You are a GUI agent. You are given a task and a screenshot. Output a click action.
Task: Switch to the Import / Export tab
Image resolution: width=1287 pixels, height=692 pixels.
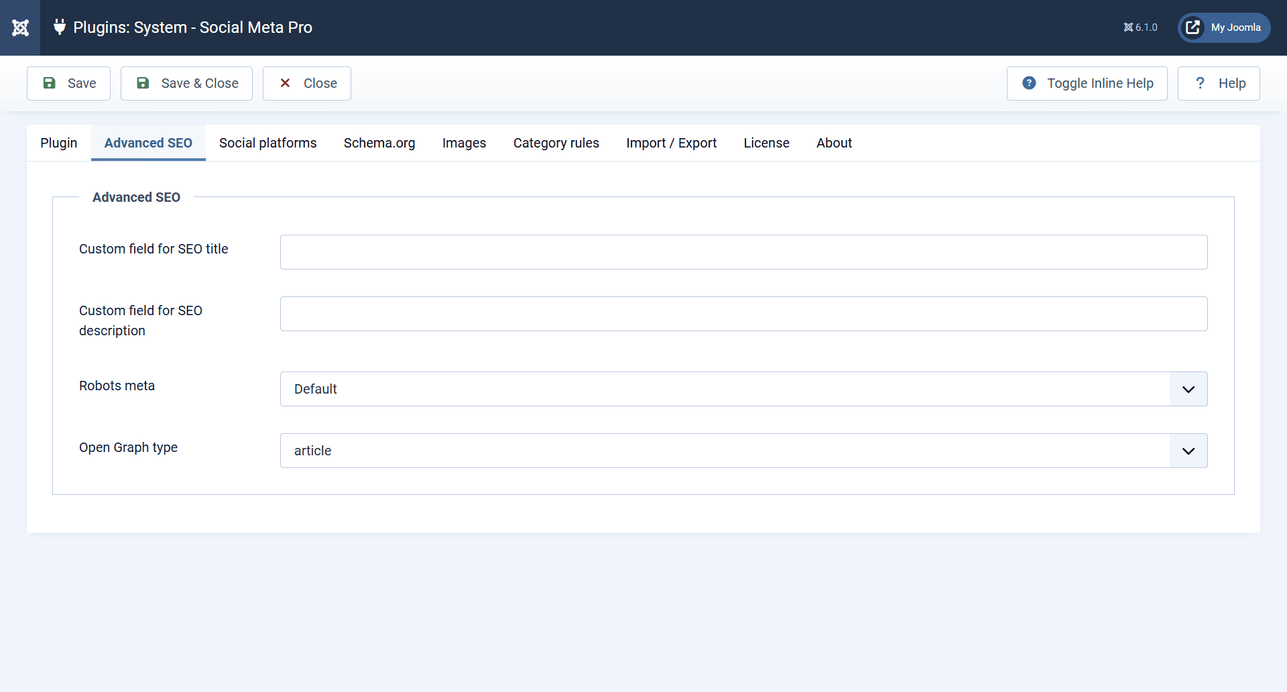click(x=672, y=143)
